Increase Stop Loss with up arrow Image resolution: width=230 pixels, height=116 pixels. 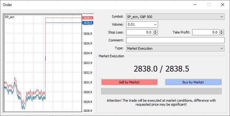155,31
